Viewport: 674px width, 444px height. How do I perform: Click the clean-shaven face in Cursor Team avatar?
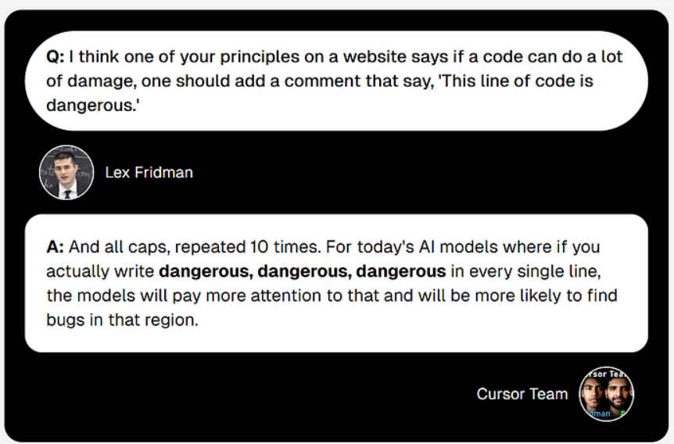pos(593,392)
